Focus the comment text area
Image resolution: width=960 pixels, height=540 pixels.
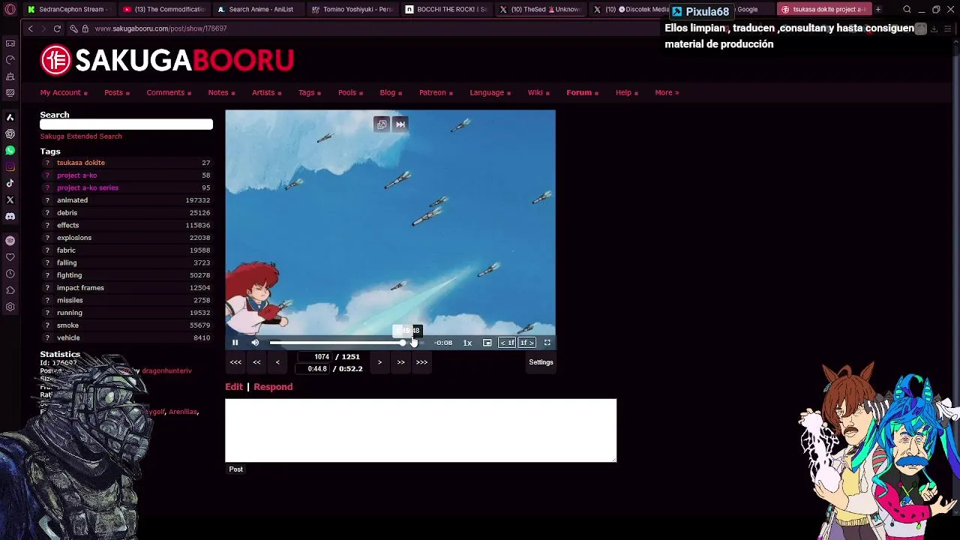tap(421, 430)
